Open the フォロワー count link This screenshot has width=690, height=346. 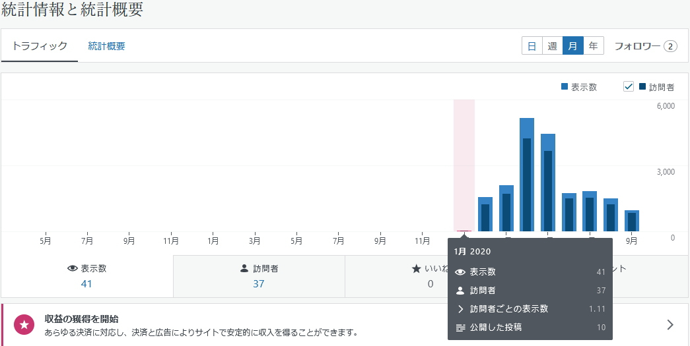[x=645, y=46]
